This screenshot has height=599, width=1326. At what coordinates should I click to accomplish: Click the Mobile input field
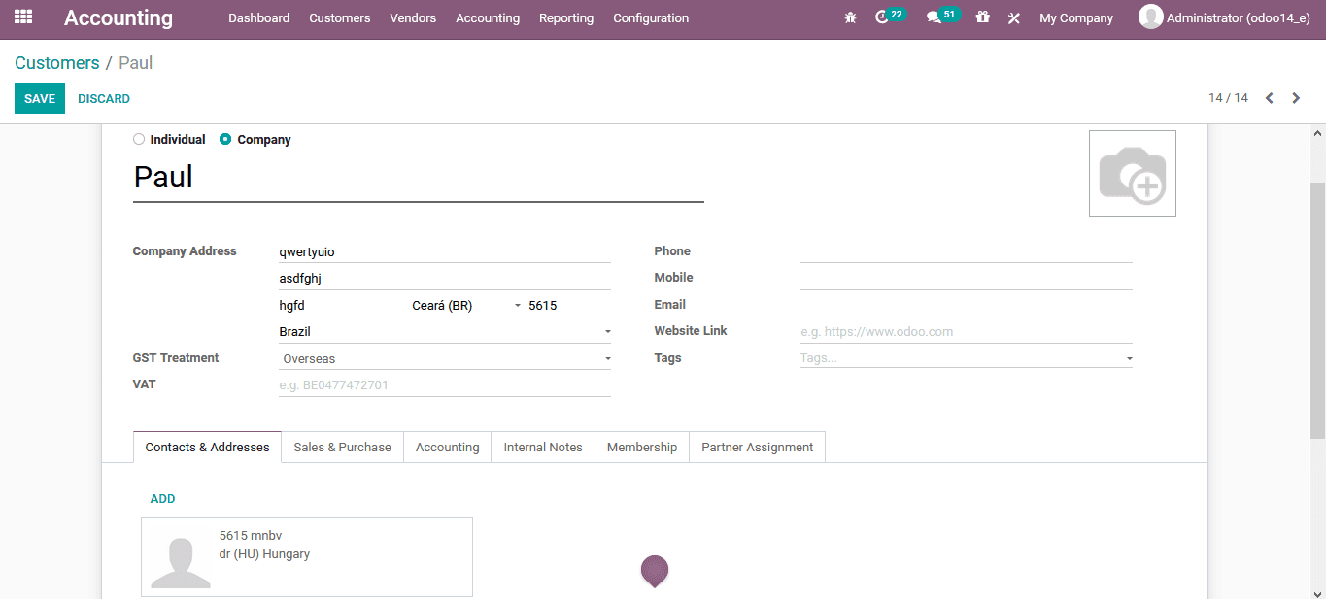pos(967,278)
